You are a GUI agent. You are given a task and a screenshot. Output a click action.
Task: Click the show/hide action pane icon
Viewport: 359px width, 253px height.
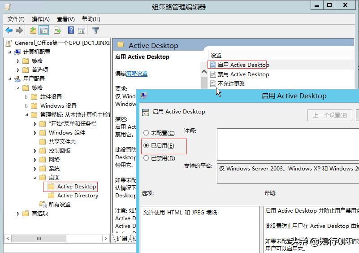coord(82,31)
